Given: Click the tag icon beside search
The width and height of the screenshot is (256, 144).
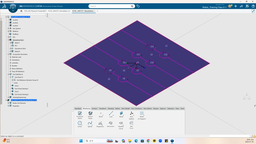Looking at the screenshot, I should click(x=138, y=6).
